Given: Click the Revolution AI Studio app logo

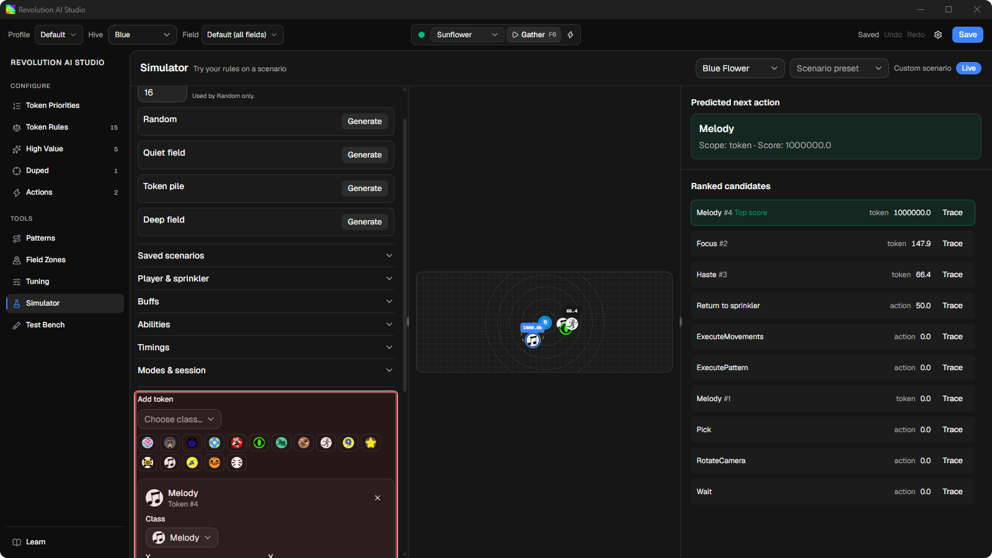Looking at the screenshot, I should tap(11, 9).
